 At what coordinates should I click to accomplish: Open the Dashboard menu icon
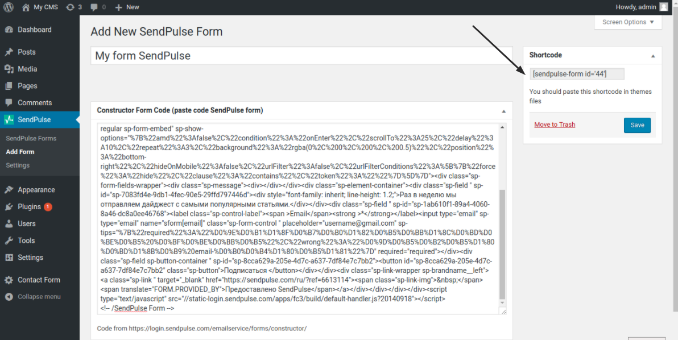tap(9, 30)
